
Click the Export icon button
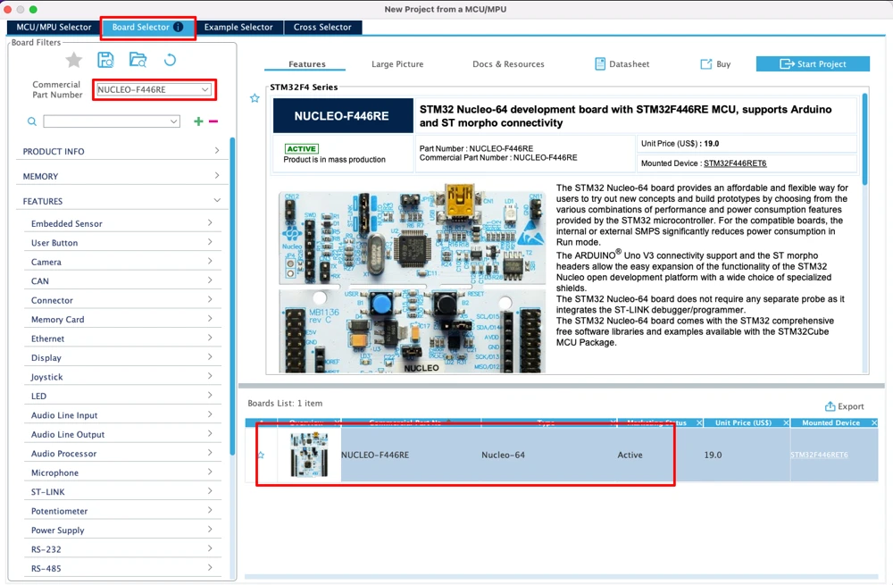click(x=844, y=406)
